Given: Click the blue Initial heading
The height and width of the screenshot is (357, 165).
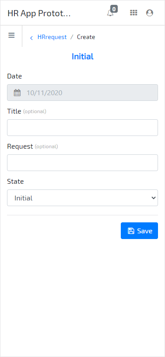Looking at the screenshot, I should click(82, 56).
